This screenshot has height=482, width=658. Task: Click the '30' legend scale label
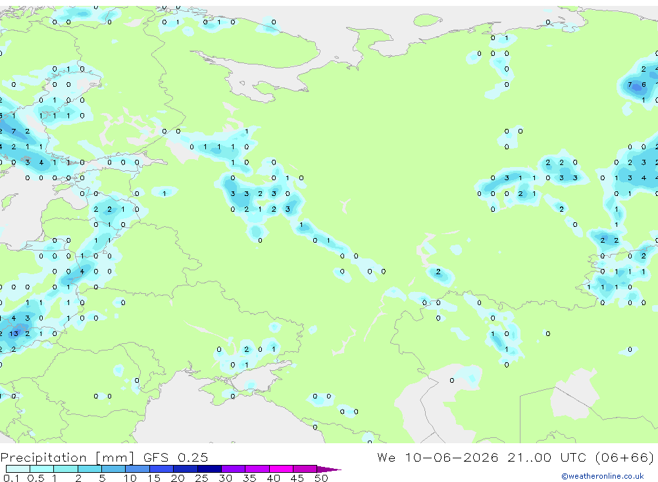pyautogui.click(x=226, y=478)
